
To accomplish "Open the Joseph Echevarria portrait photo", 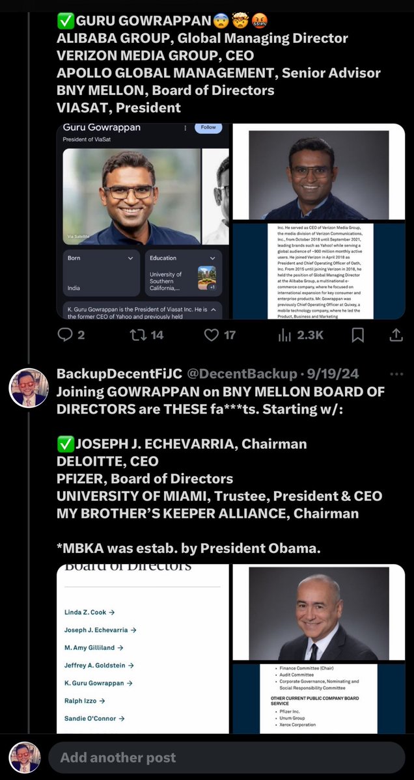I will pos(319,613).
